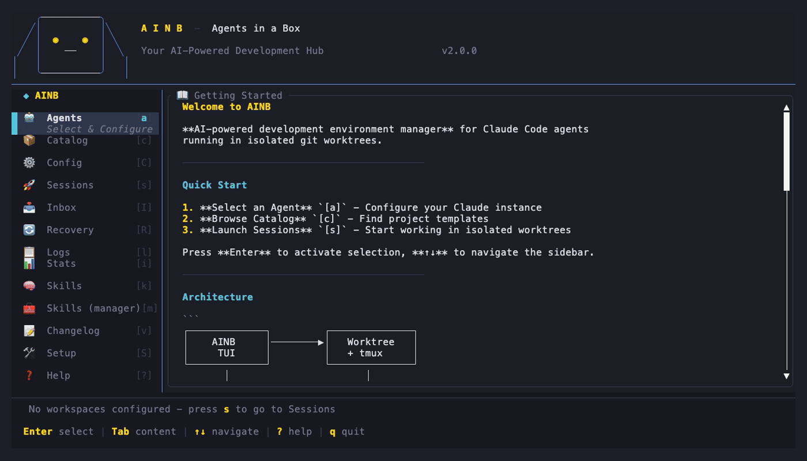Click the brain icon beside Skills
The image size is (807, 461).
click(x=29, y=286)
